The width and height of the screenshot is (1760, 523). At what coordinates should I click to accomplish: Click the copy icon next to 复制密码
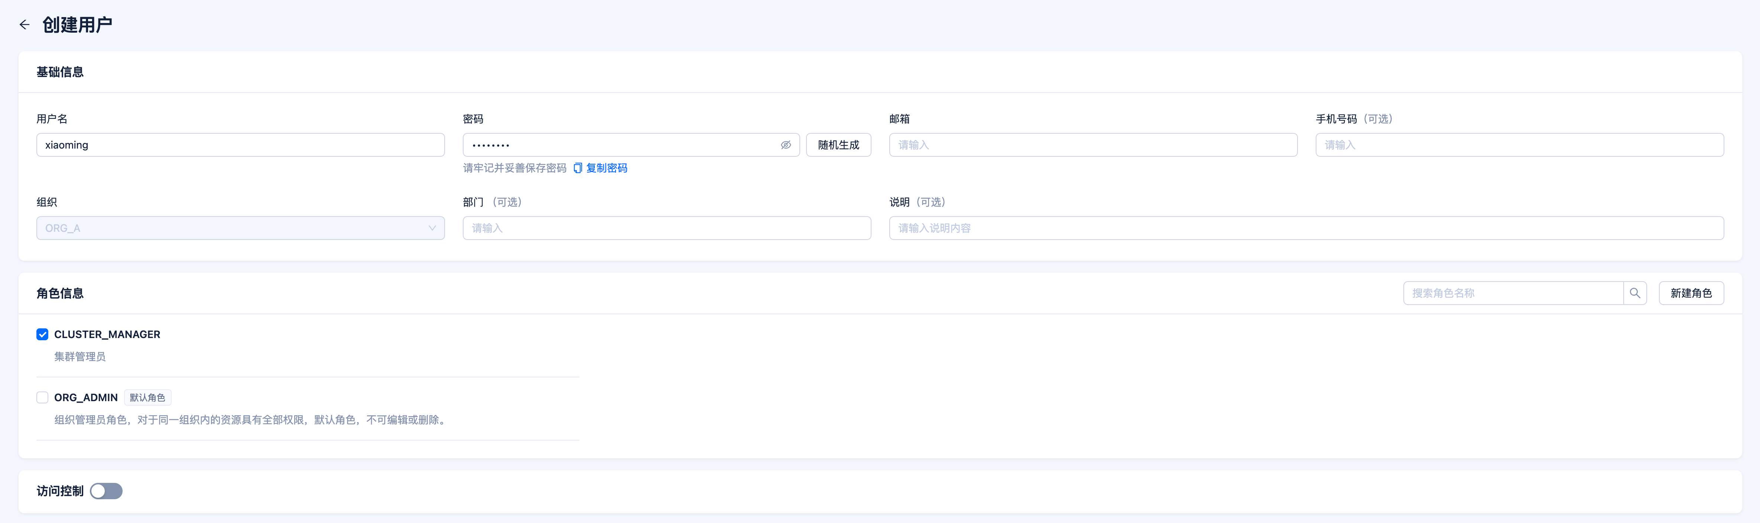[577, 168]
